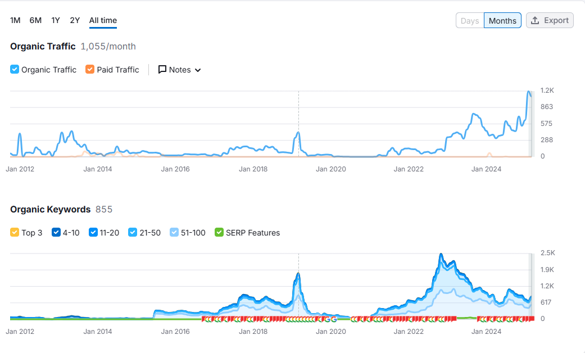585x353 pixels.
Task: Click the organic traffic peak at chart's right end
Action: (529, 92)
